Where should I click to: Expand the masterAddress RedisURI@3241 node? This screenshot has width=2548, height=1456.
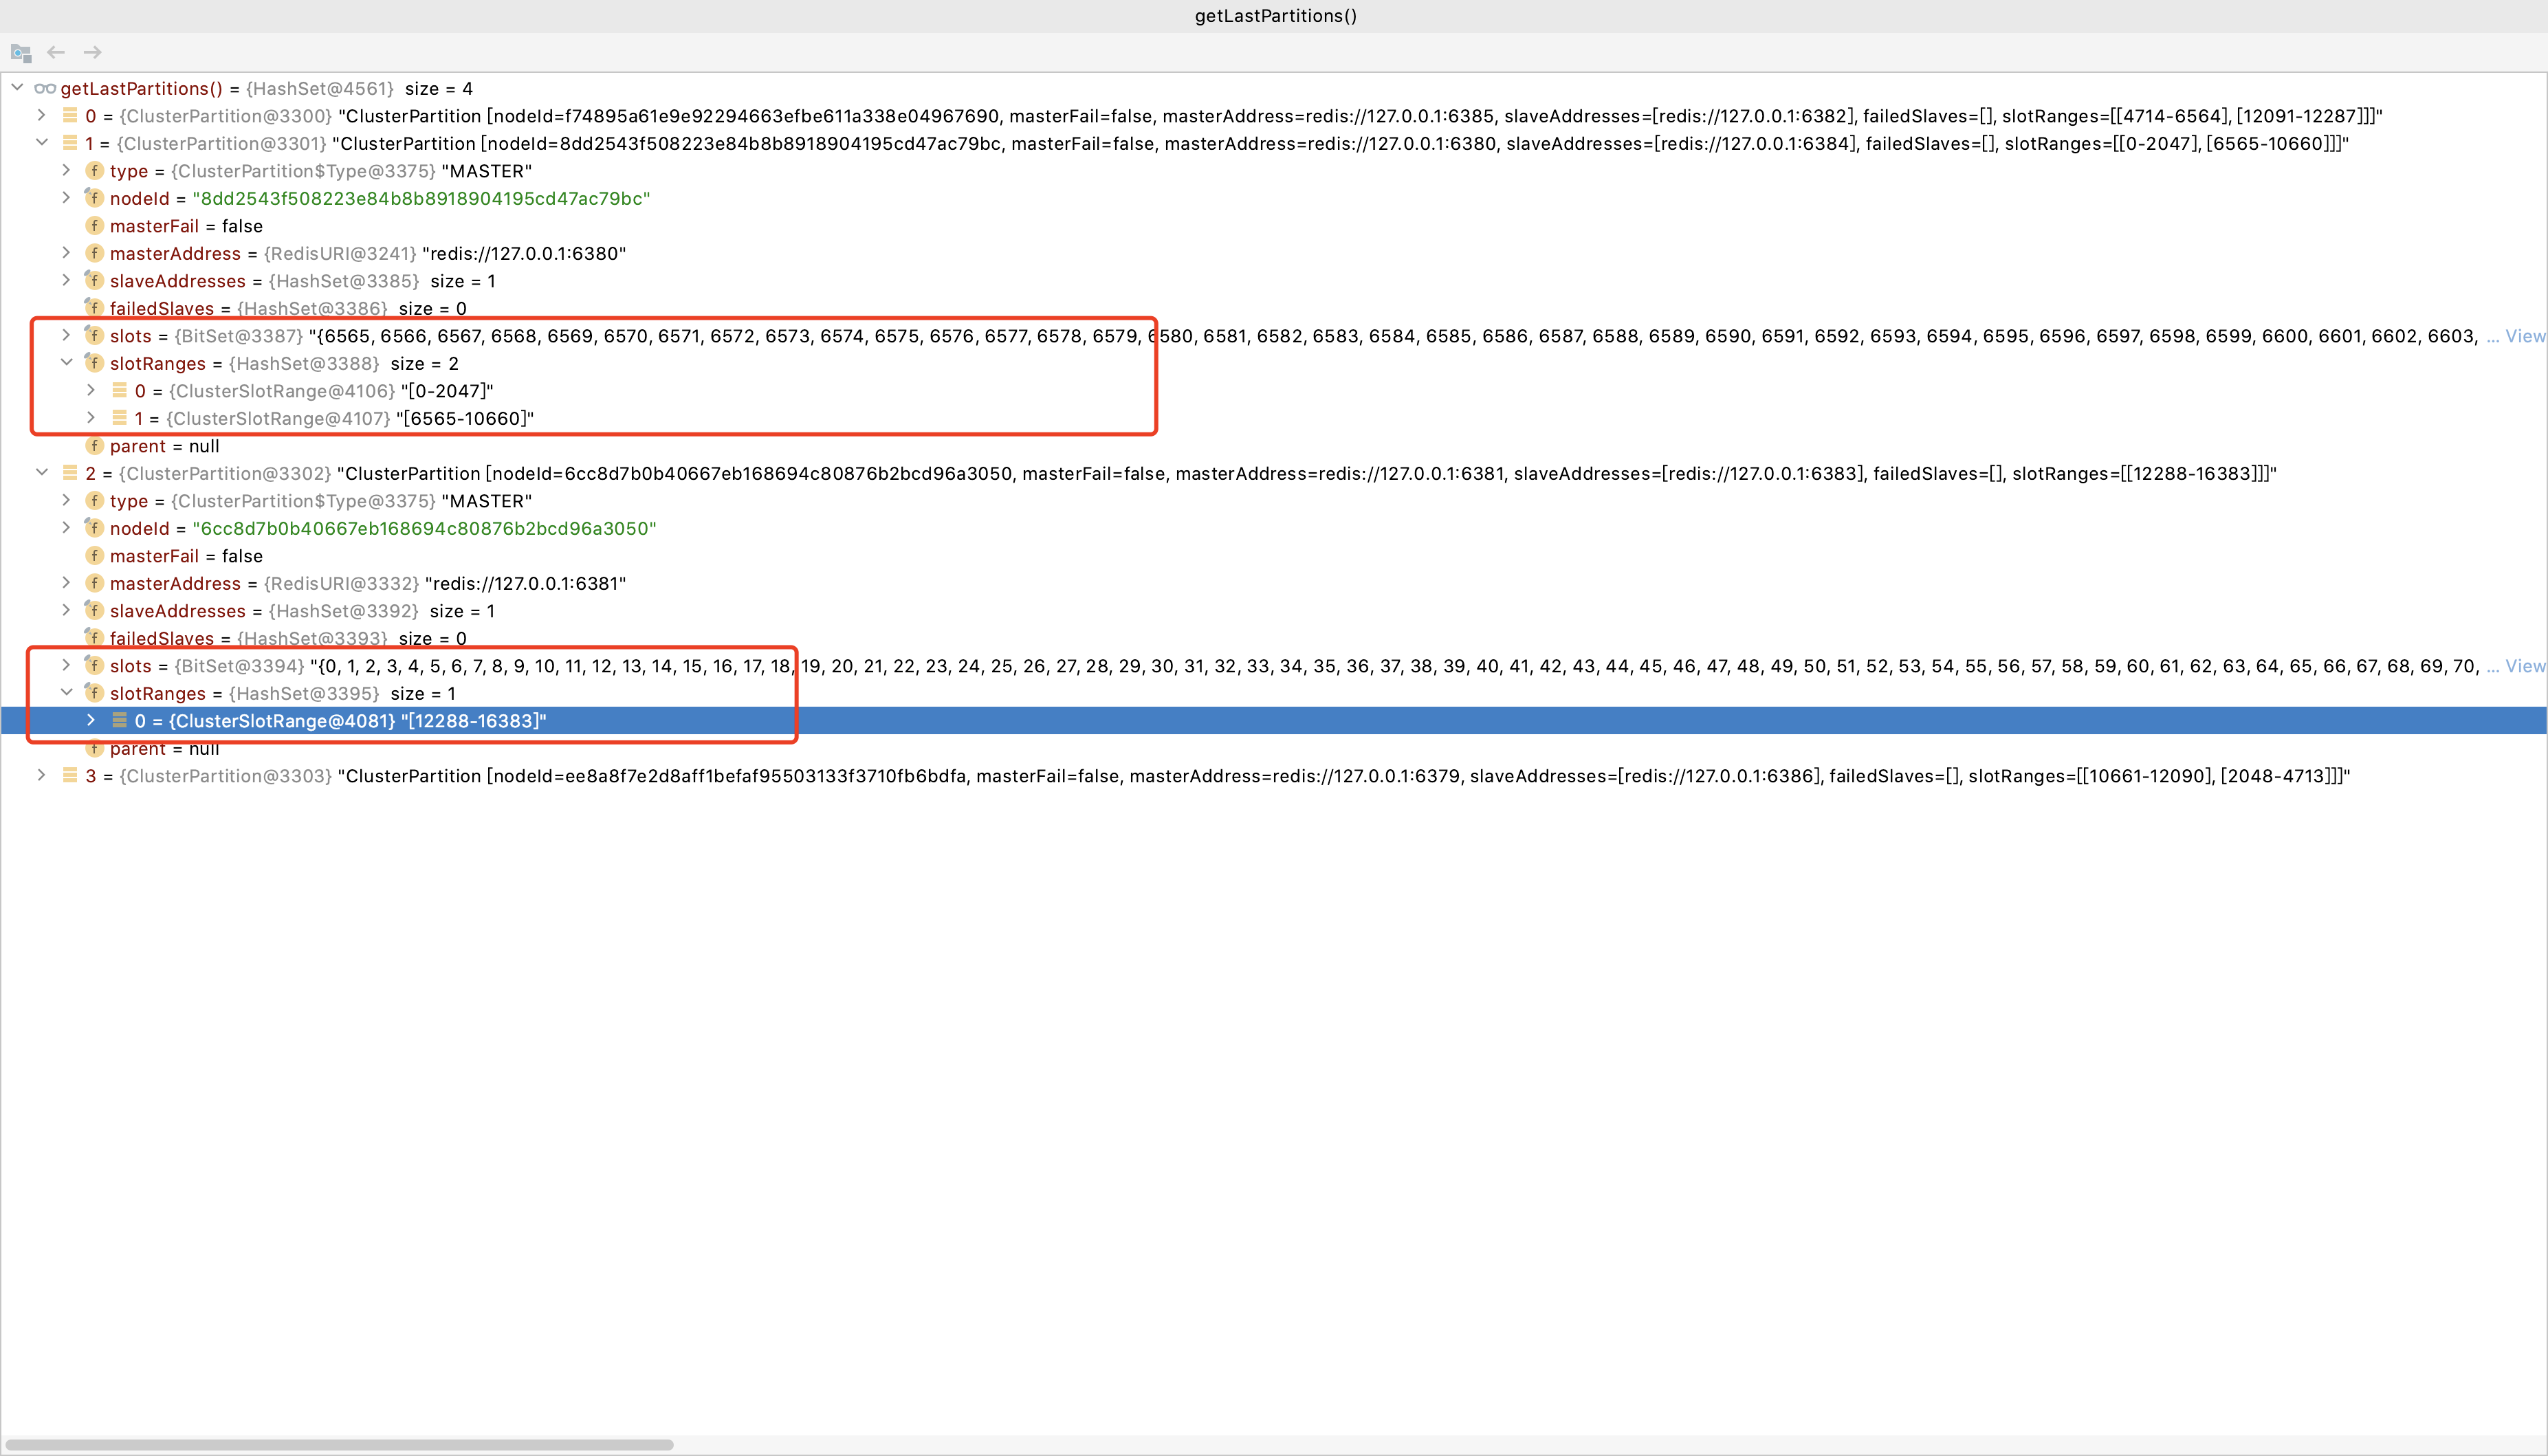pyautogui.click(x=66, y=253)
